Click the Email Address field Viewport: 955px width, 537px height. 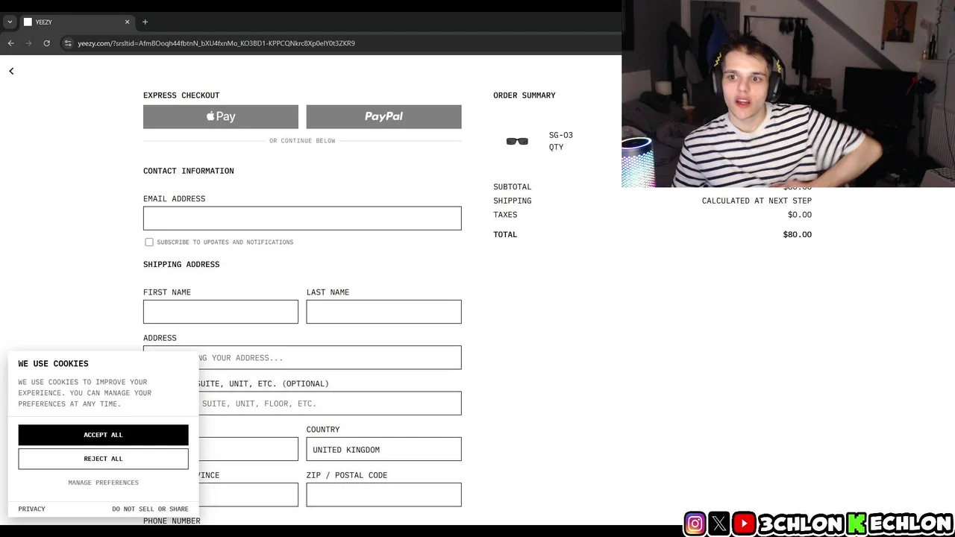302,219
